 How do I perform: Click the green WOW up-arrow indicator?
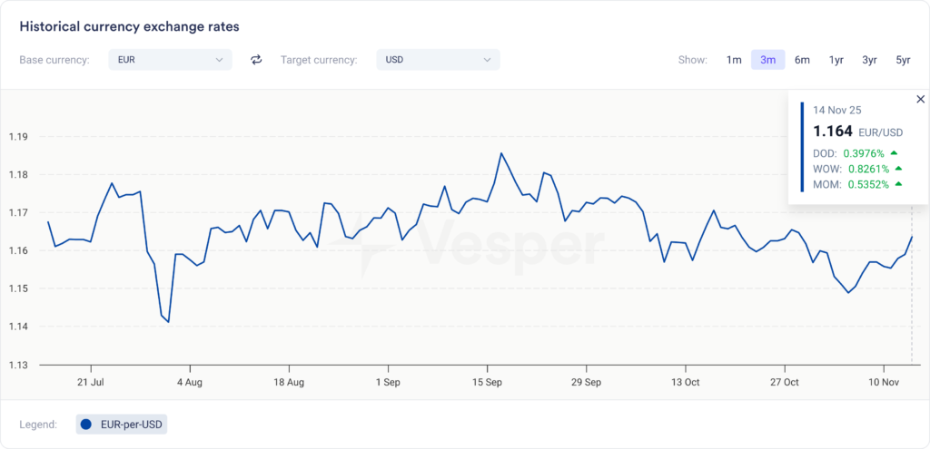(898, 168)
